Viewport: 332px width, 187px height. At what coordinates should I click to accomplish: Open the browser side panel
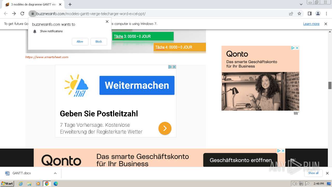pyautogui.click(x=309, y=14)
